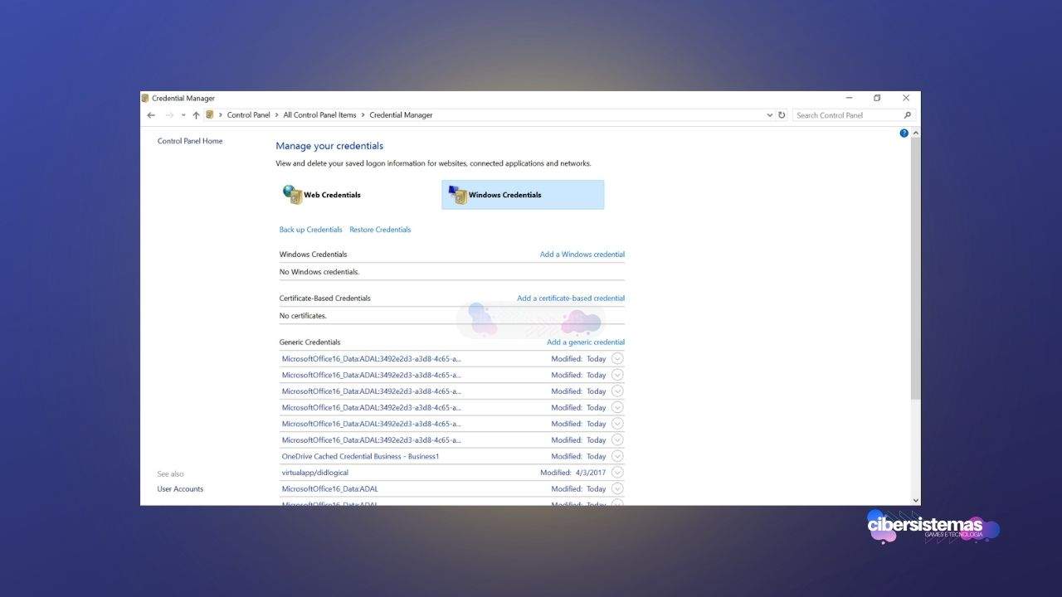This screenshot has height=597, width=1062.
Task: Go back using the back arrow
Action: point(151,115)
